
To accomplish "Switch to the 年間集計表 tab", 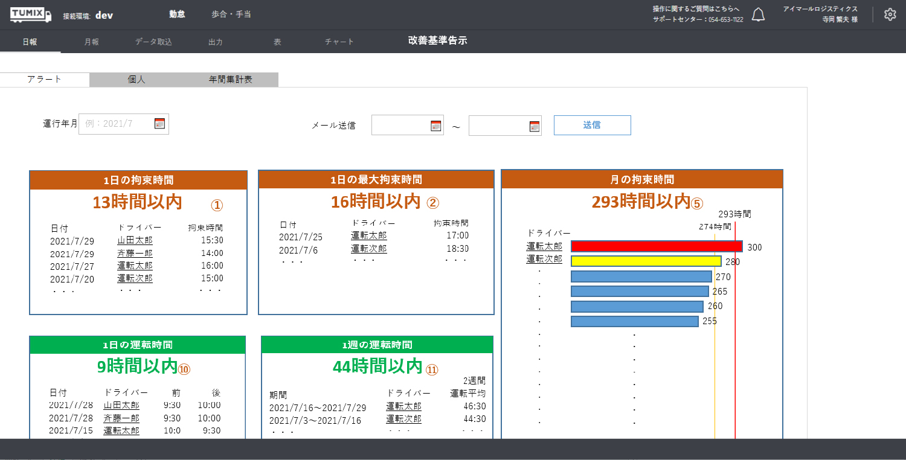I will tap(231, 80).
